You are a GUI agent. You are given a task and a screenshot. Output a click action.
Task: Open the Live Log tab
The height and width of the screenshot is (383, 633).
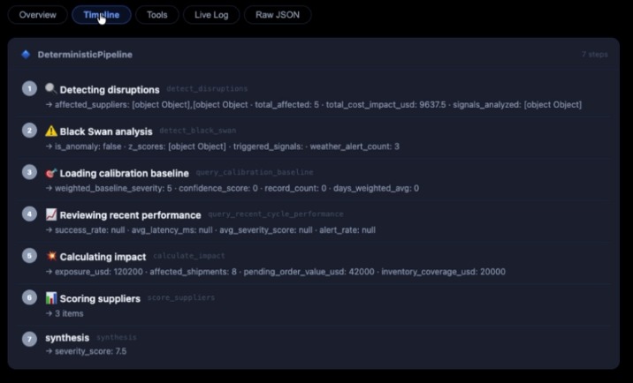coord(211,15)
